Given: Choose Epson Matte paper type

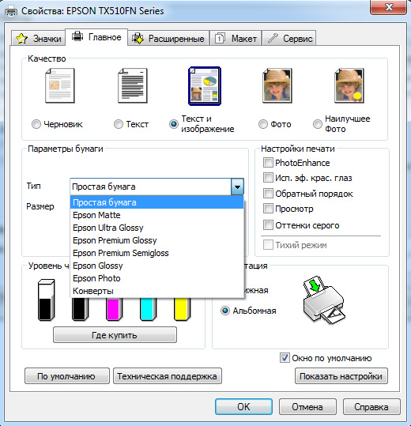Looking at the screenshot, I should (x=156, y=215).
